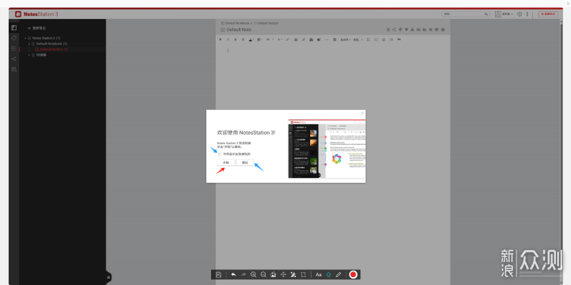
Task: Undo with the left arrow icon
Action: 233,275
